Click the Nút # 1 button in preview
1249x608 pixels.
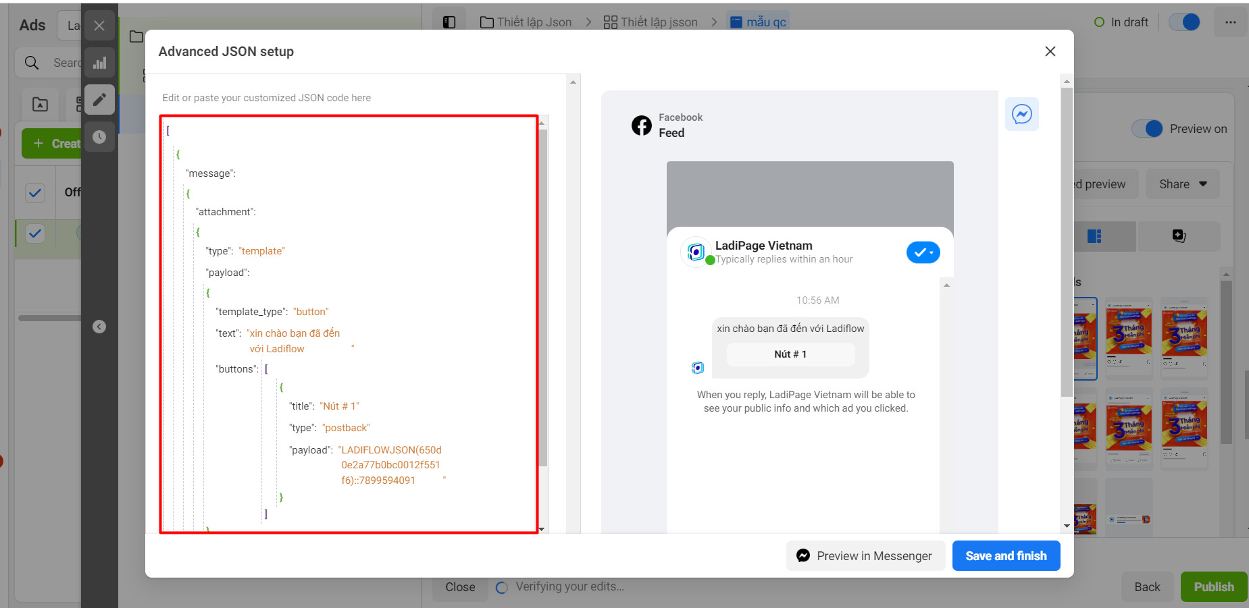pyautogui.click(x=790, y=354)
